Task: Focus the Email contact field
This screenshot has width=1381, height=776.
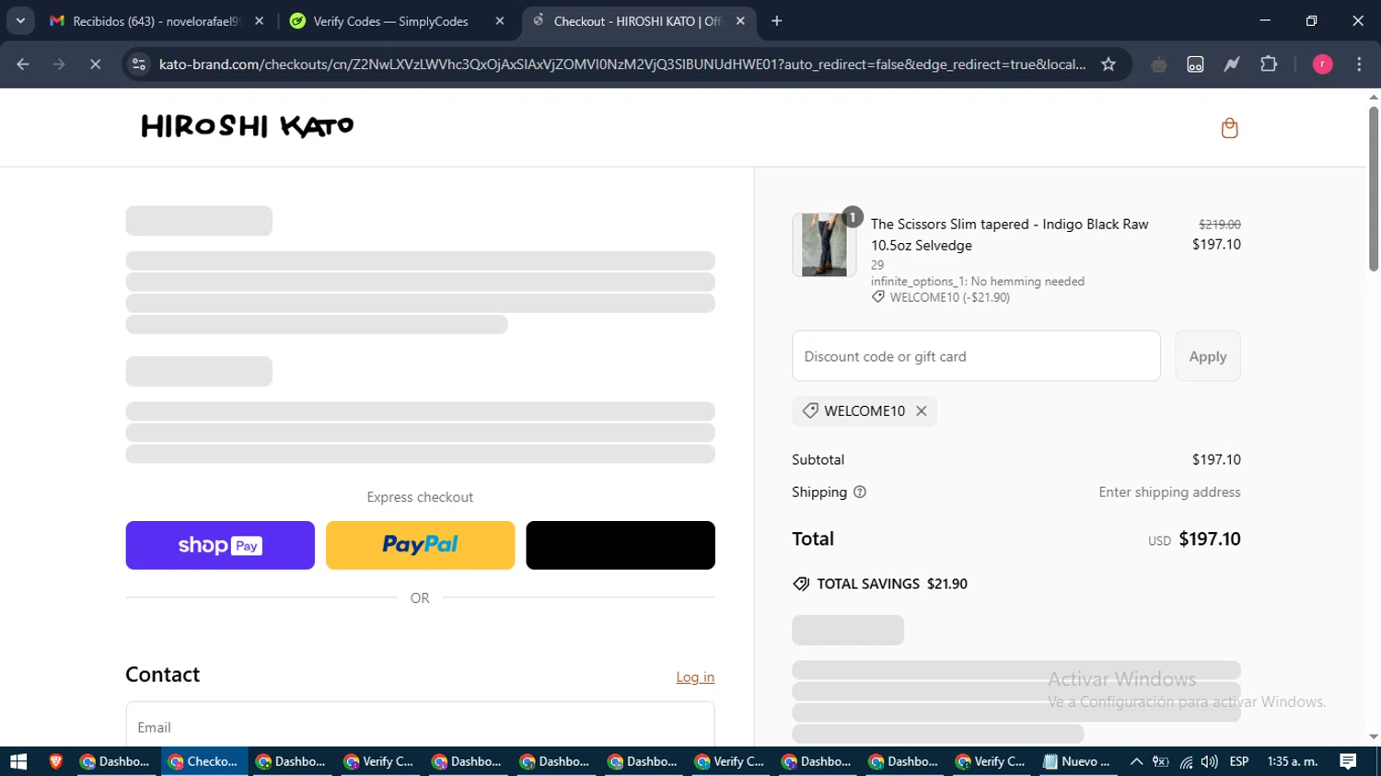Action: click(420, 725)
